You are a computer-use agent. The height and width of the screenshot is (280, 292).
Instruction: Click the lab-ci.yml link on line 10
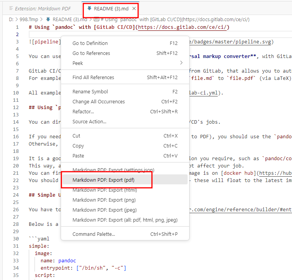[x=203, y=93]
